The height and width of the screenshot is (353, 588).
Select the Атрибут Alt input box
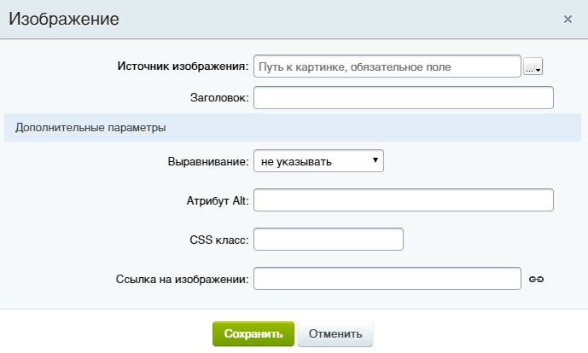404,200
